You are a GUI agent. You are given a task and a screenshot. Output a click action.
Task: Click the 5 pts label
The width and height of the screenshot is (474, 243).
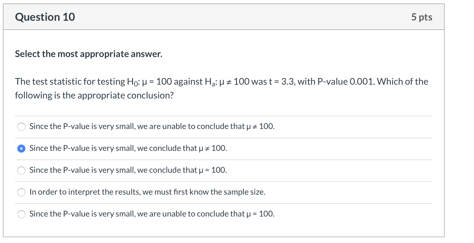pyautogui.click(x=422, y=17)
